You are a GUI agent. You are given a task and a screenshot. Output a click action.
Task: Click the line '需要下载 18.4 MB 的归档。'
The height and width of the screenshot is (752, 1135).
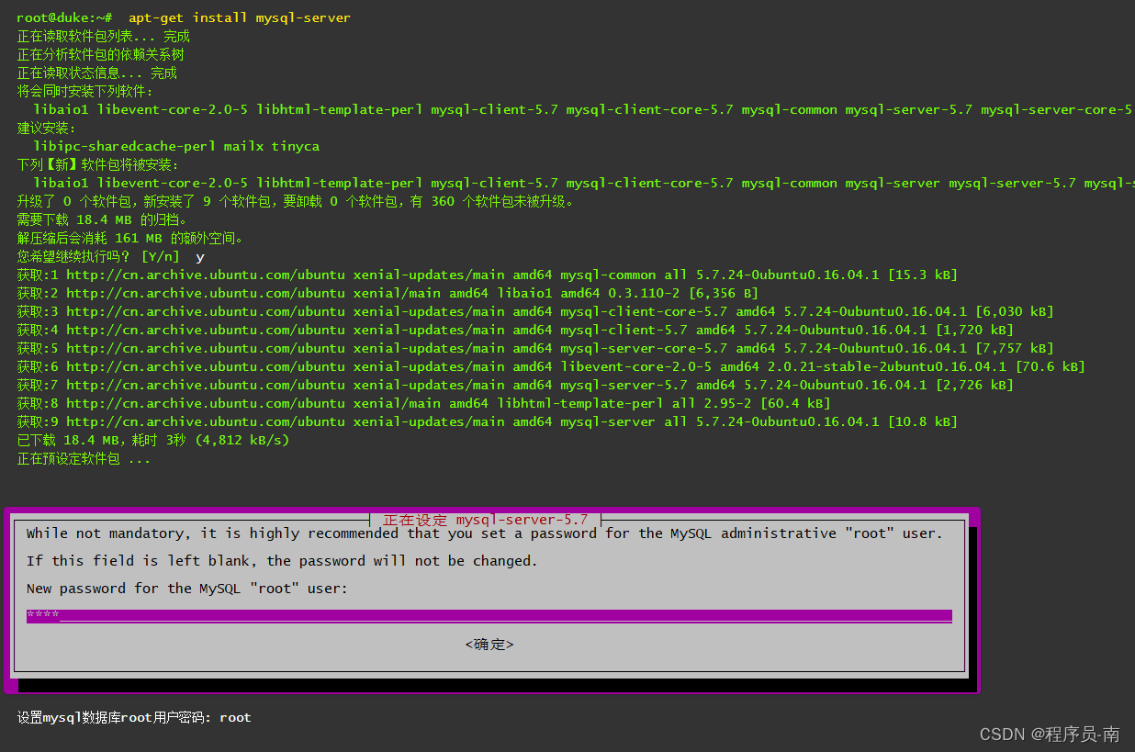click(x=102, y=219)
